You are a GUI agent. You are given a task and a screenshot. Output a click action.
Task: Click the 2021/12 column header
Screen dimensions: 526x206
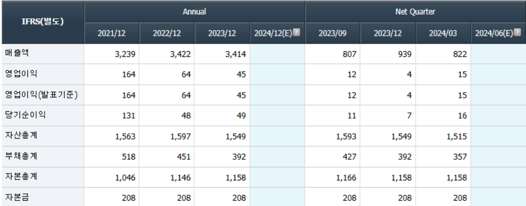(112, 33)
